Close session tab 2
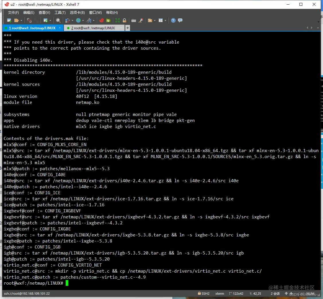This screenshot has height=299, width=323. pos(121,28)
